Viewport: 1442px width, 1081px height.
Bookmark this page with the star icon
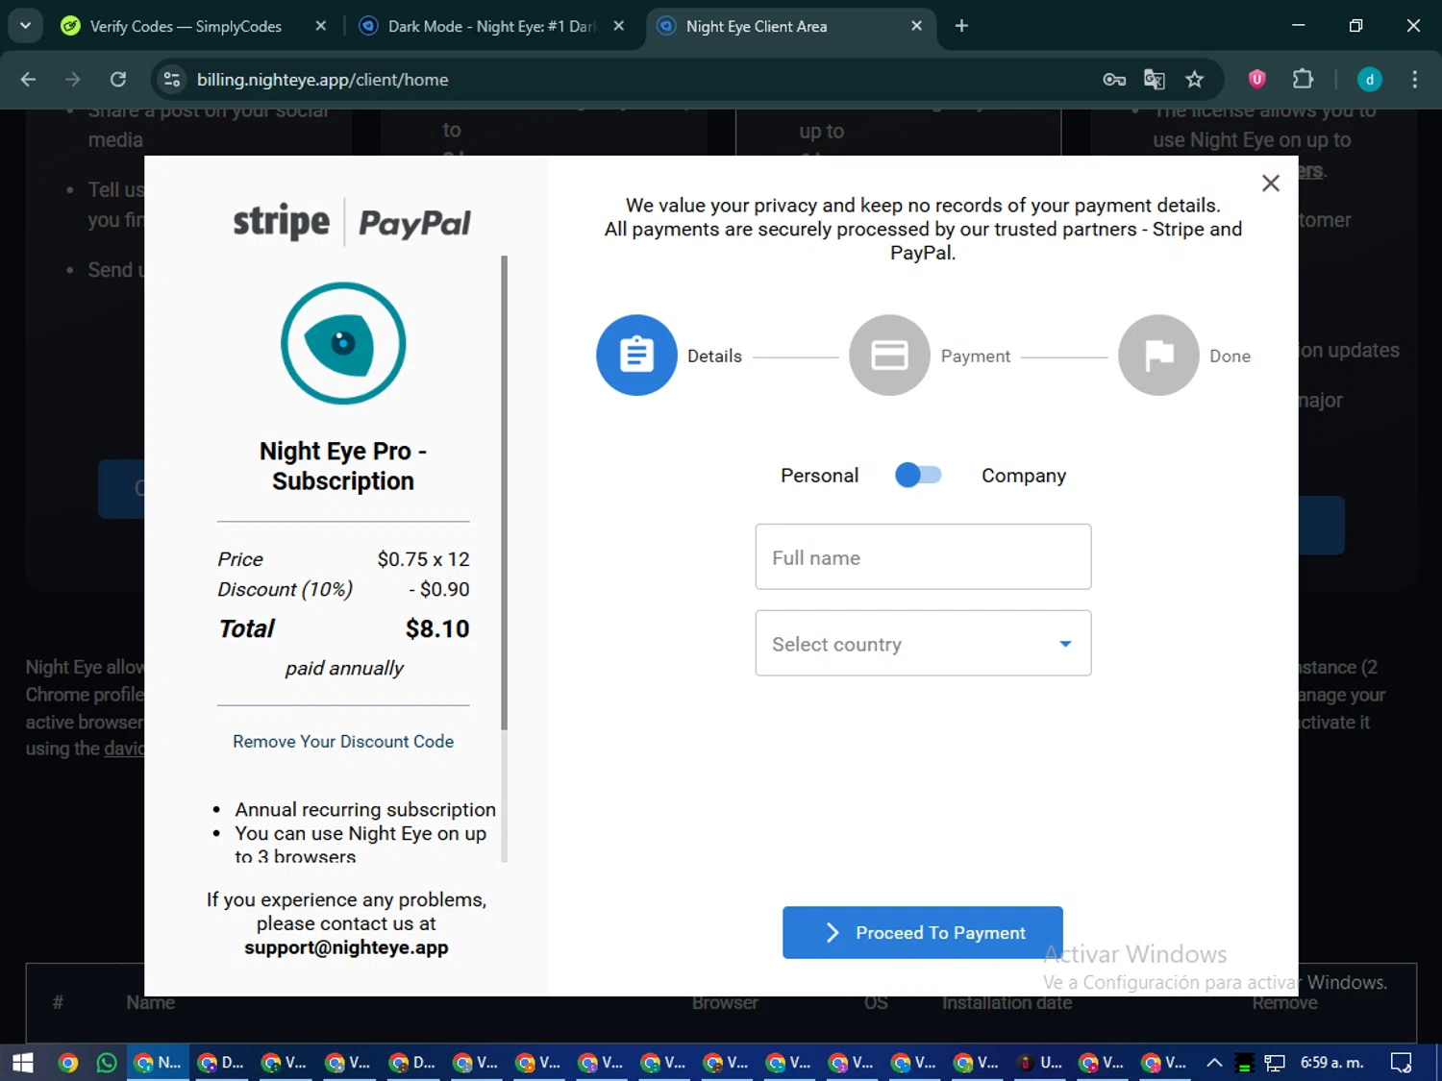[1195, 80]
